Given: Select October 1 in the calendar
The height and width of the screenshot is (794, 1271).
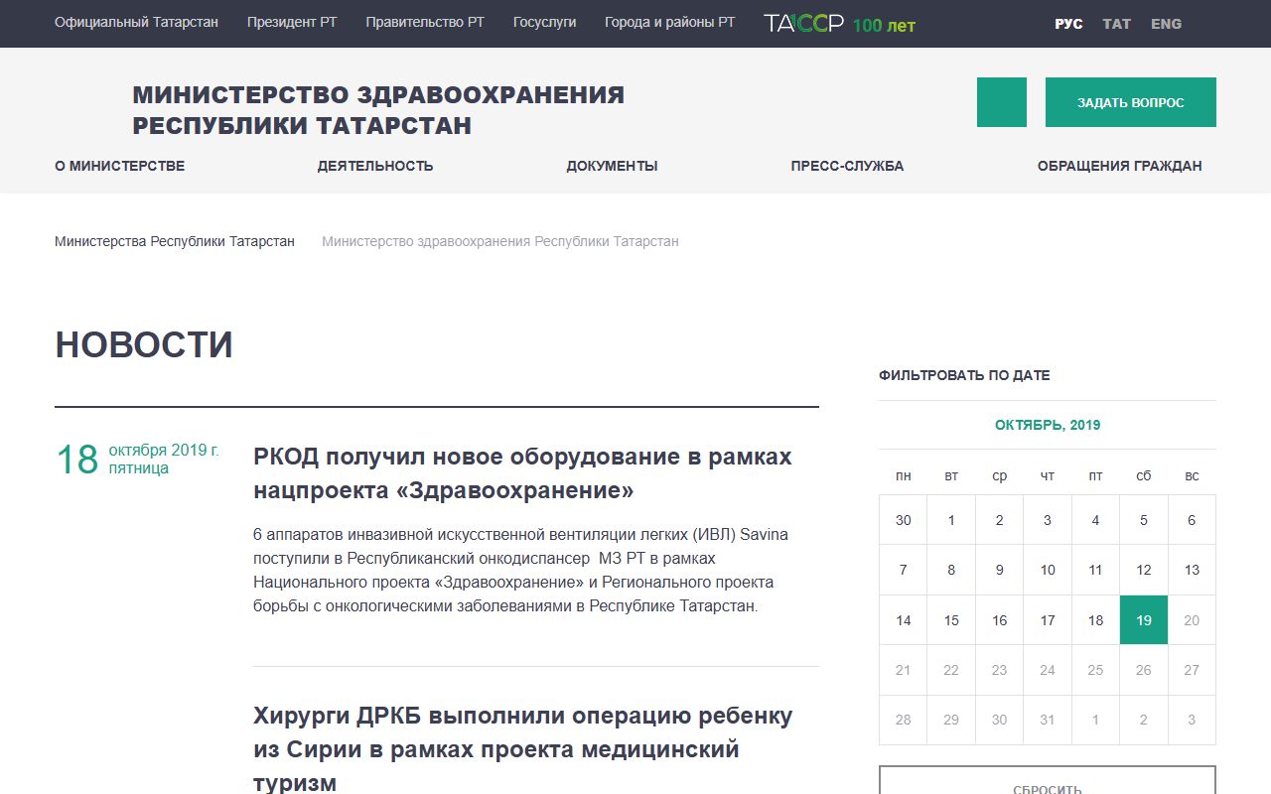Looking at the screenshot, I should 951,520.
